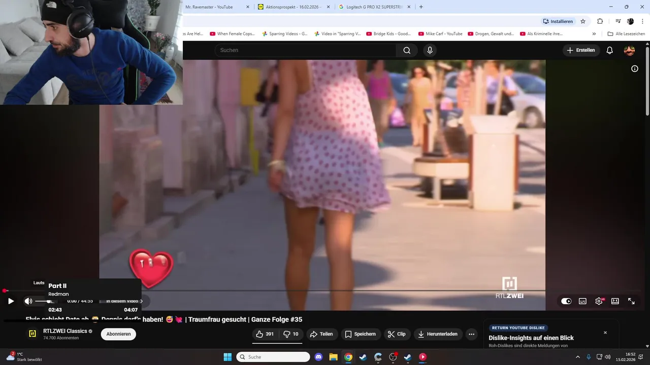Open the Chrome extensions puzzle icon

pyautogui.click(x=600, y=21)
